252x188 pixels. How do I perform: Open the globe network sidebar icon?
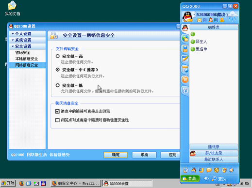pos(185,38)
